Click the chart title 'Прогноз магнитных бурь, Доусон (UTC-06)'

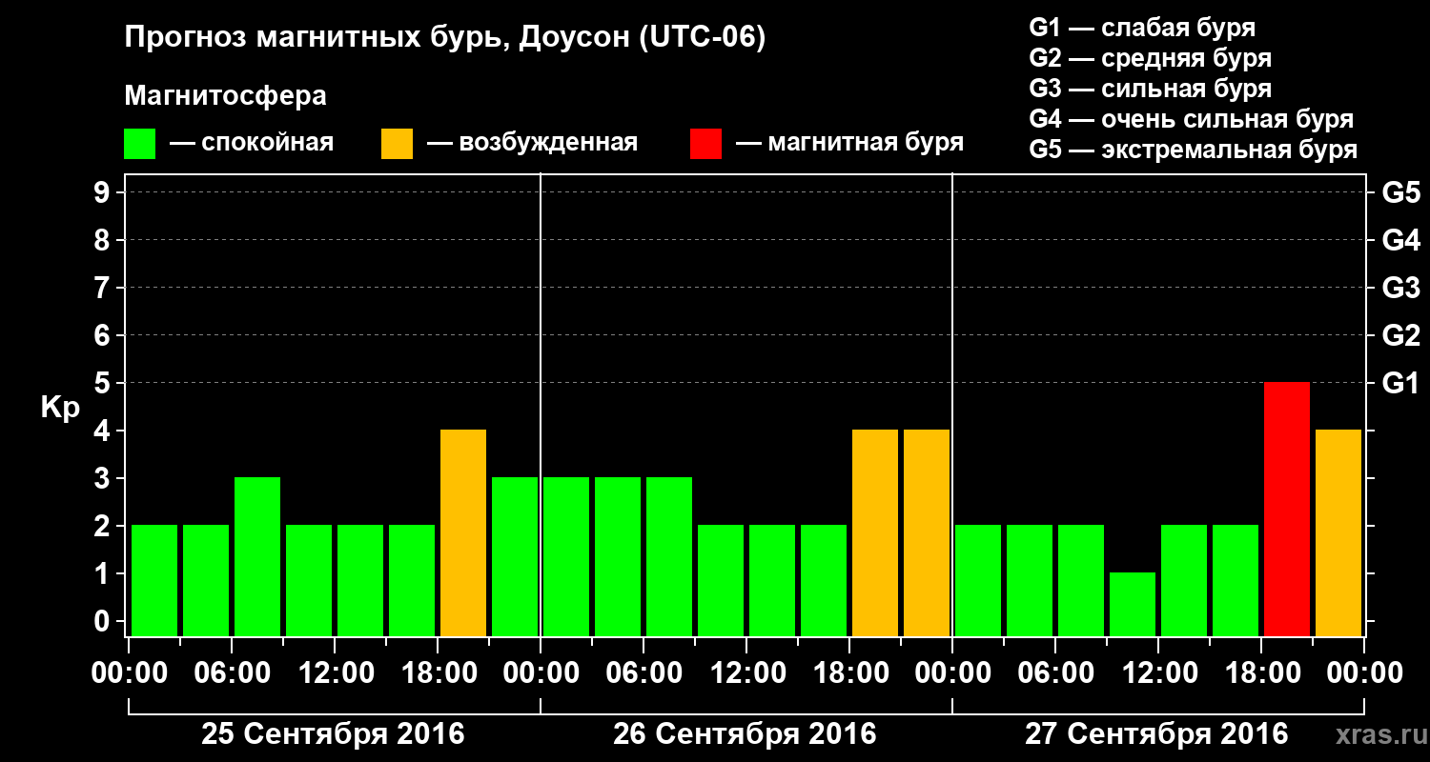(x=445, y=39)
